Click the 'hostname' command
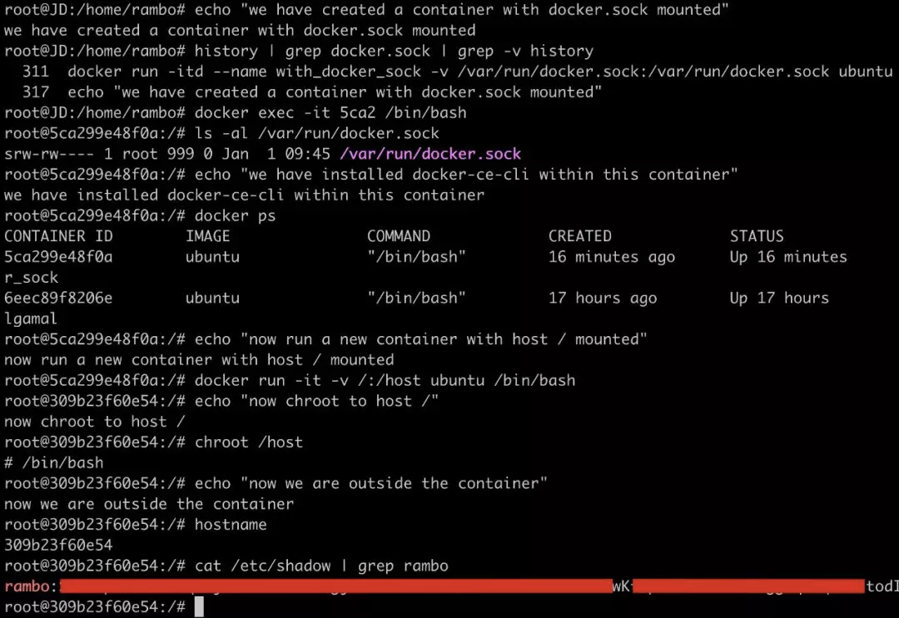Viewport: 899px width, 618px height. [231, 525]
